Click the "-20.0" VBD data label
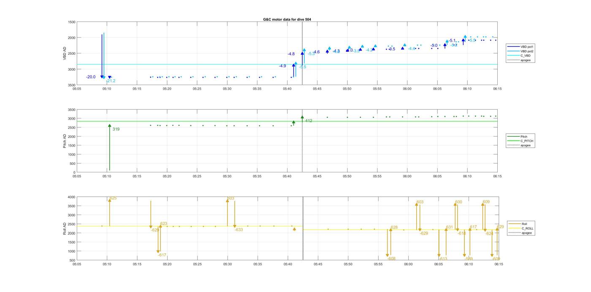This screenshot has width=591, height=292. [x=91, y=77]
